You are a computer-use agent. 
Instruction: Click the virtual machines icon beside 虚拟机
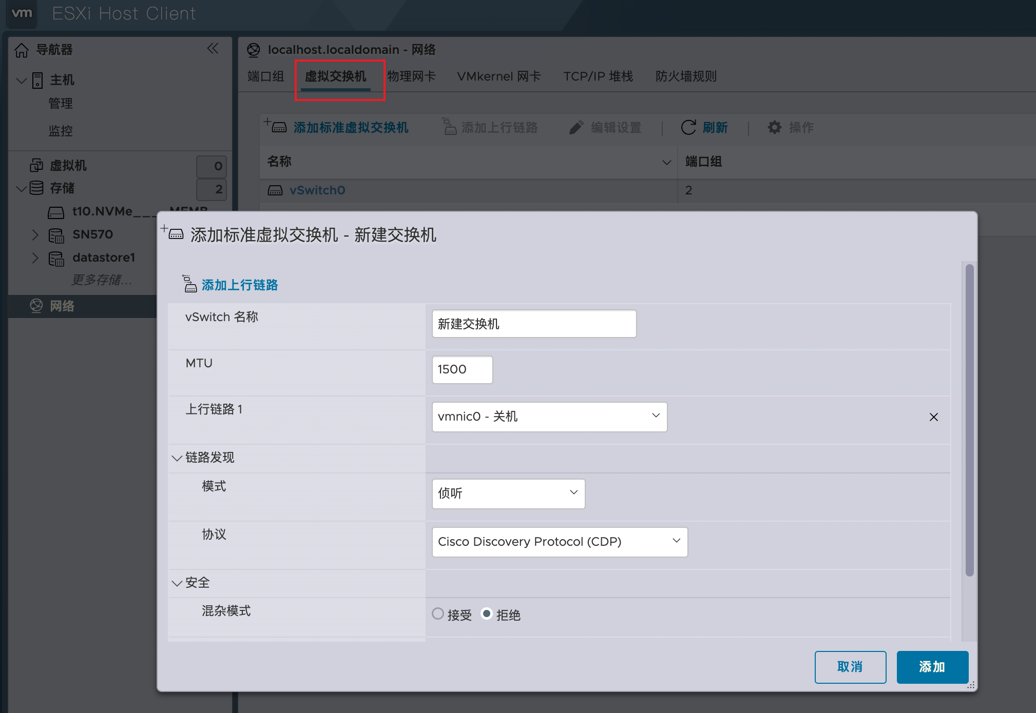pos(36,165)
